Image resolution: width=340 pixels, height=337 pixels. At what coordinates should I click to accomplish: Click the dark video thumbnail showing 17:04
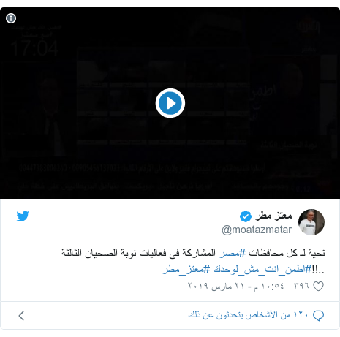[x=170, y=103]
